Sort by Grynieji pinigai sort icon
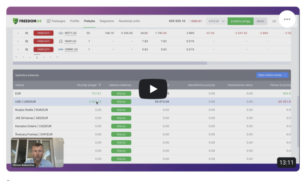The width and height of the screenshot is (307, 181). coord(100,85)
